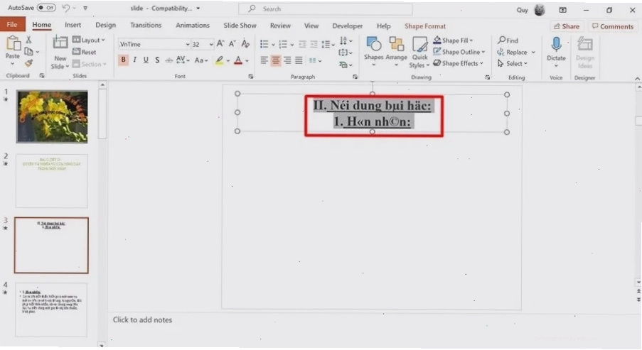Toggle AutoSave switch off/on
Viewport: 642px width, 350px height.
(46, 8)
